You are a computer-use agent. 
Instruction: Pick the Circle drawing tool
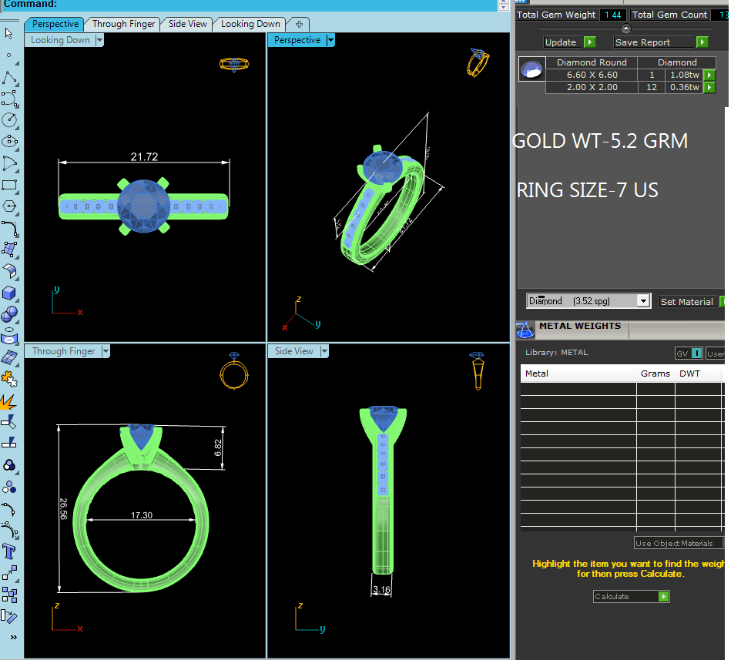pyautogui.click(x=9, y=120)
